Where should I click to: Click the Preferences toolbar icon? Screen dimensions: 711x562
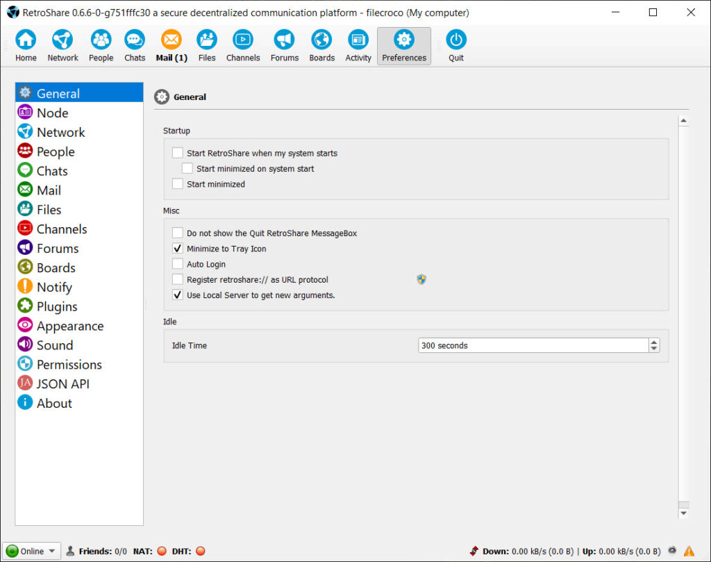(404, 46)
